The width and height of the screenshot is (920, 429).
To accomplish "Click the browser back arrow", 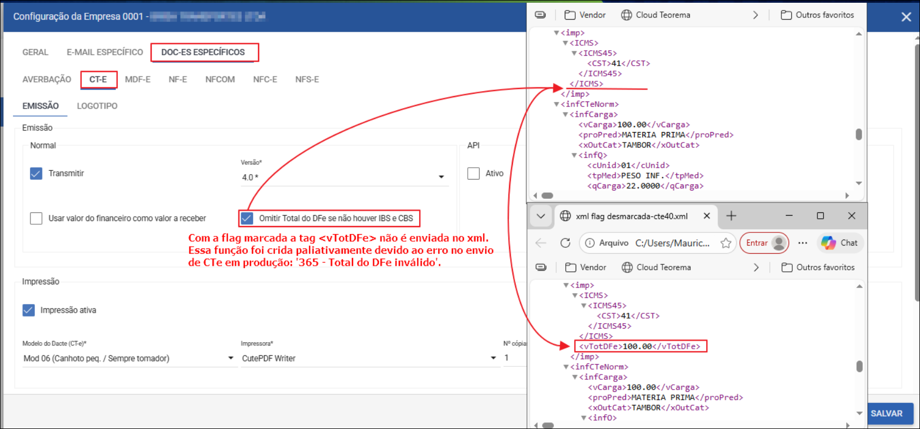I will click(x=541, y=243).
